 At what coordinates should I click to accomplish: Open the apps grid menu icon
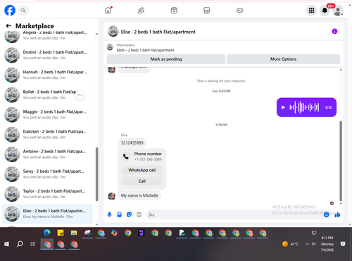click(311, 11)
